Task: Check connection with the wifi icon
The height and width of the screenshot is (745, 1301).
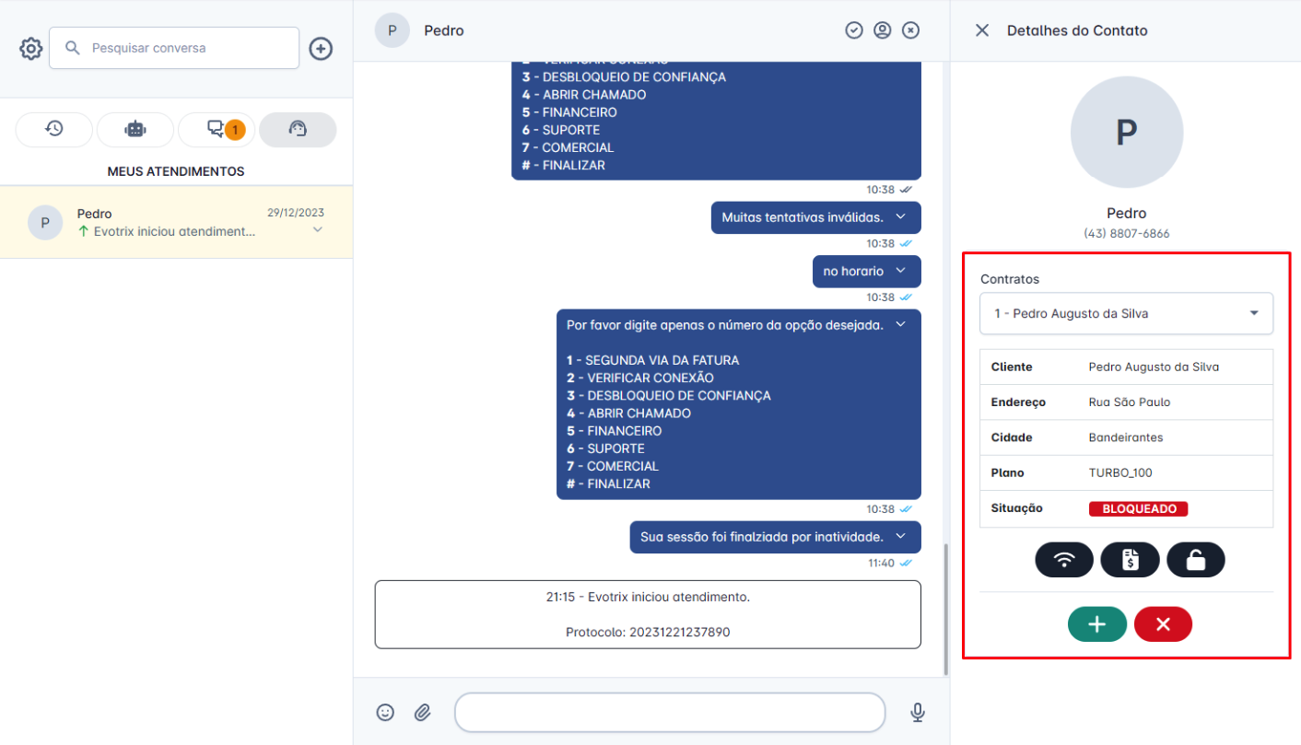Action: coord(1064,559)
